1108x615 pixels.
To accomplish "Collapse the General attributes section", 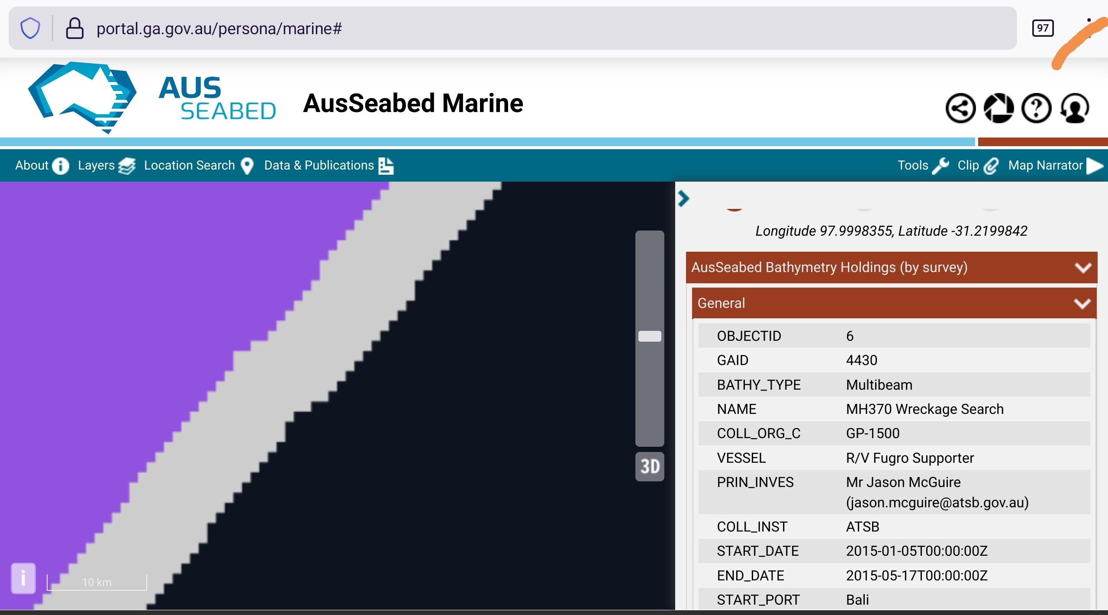I will (x=1082, y=304).
